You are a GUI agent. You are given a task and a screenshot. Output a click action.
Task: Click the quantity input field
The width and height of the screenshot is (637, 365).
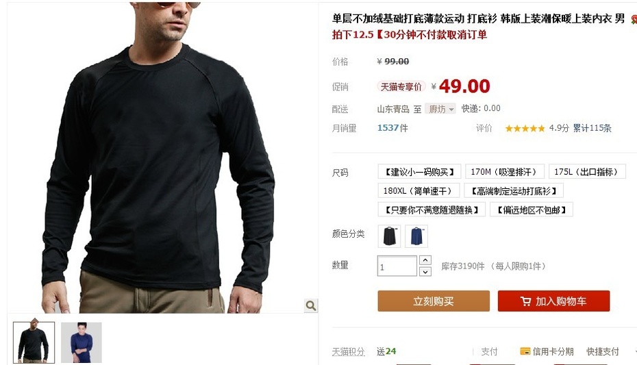pyautogui.click(x=397, y=266)
